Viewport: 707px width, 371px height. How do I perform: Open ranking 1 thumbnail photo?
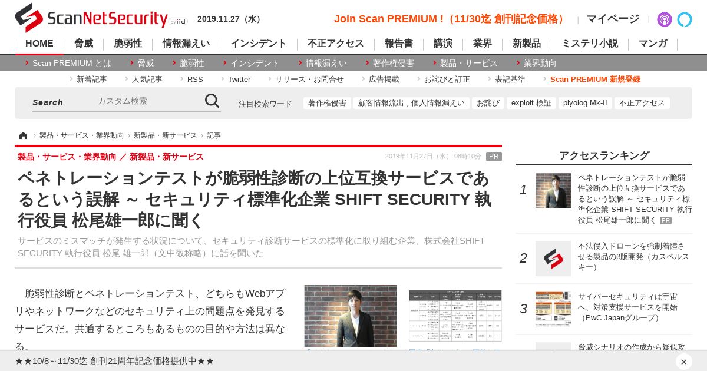tap(553, 190)
